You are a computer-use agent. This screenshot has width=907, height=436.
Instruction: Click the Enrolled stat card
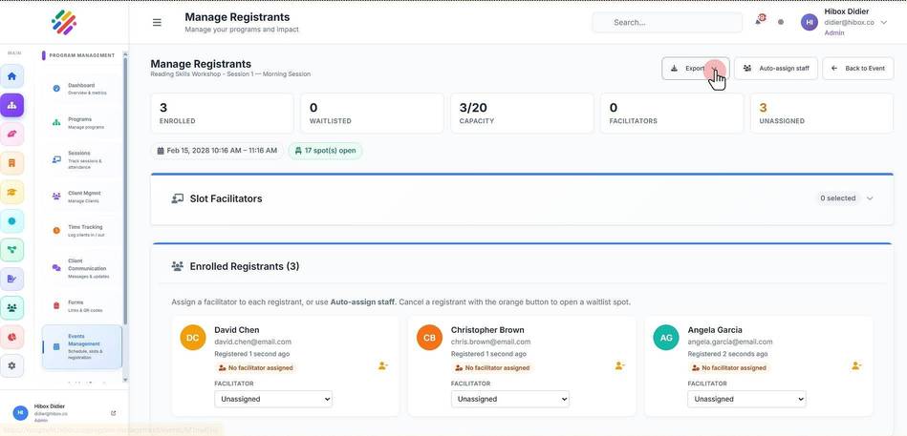[222, 114]
